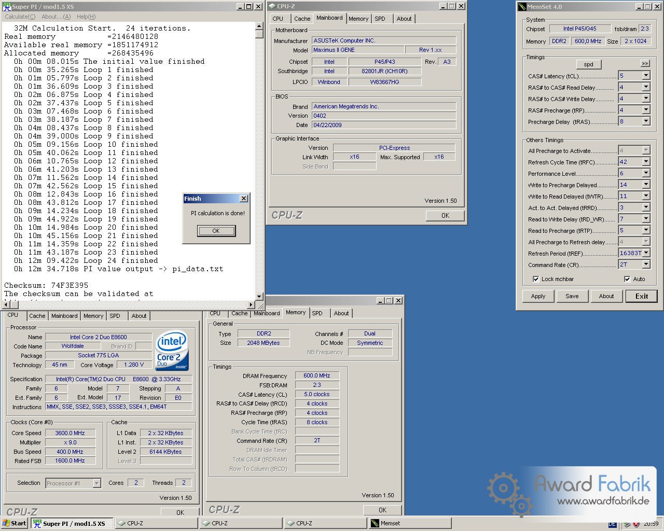Open Calculate menu in Super PI

(x=20, y=17)
